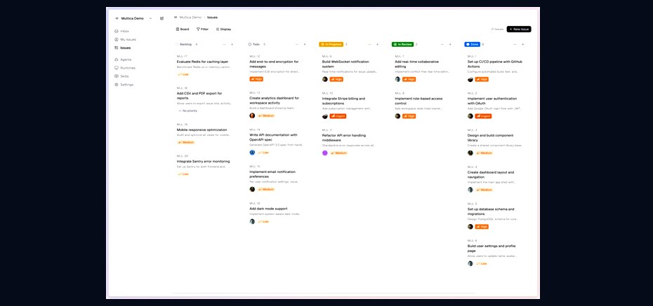Open Build WebSocket notification system issue

pos(345,64)
